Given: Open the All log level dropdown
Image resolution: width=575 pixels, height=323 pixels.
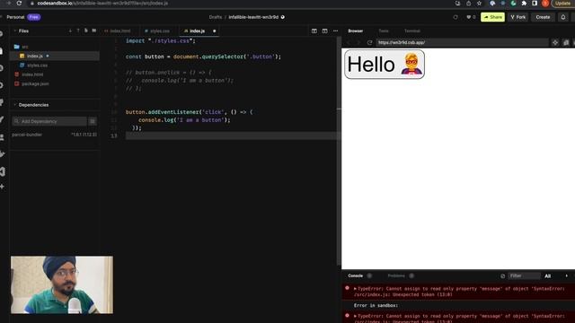Looking at the screenshot, I should click(x=548, y=276).
